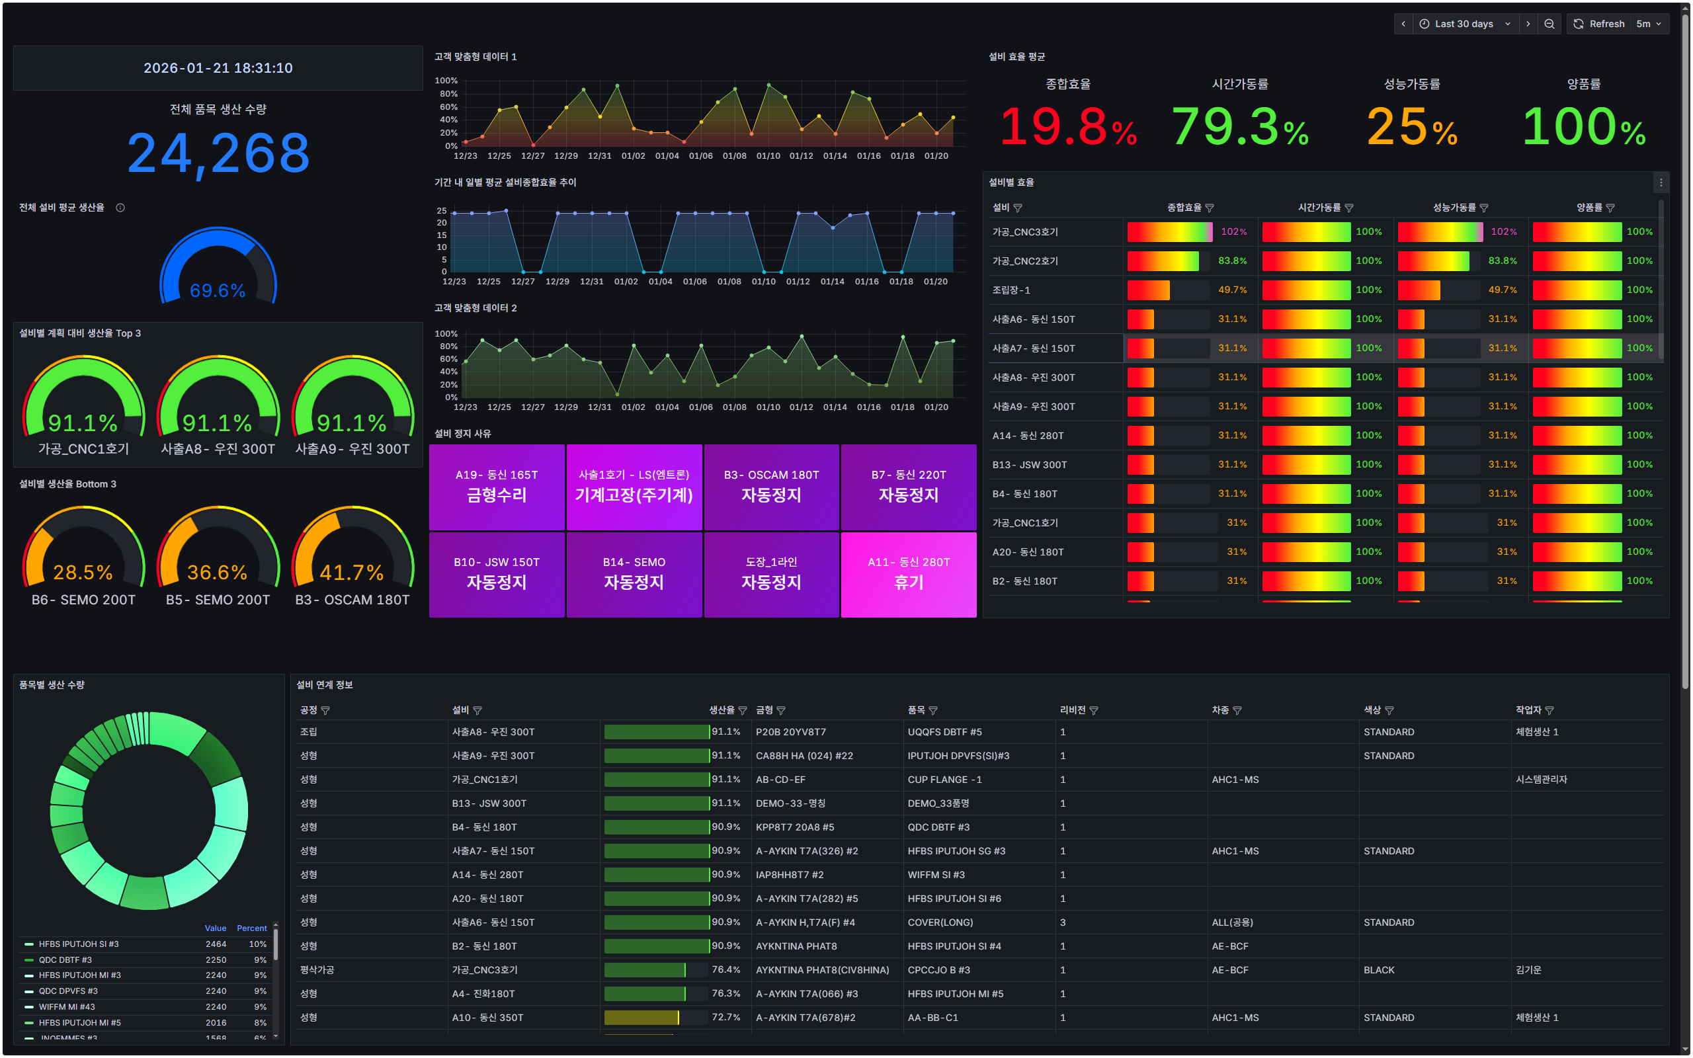Open the 설비 정지 사유 panel title
This screenshot has height=1058, width=1693.
pyautogui.click(x=462, y=434)
